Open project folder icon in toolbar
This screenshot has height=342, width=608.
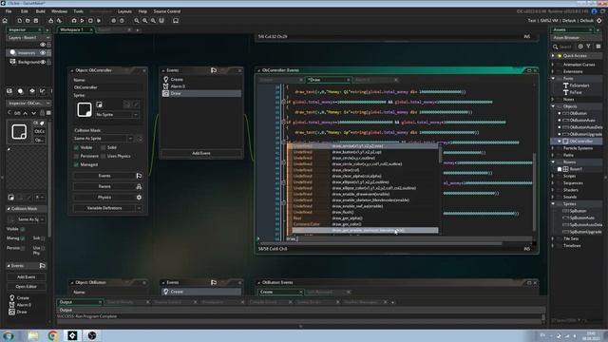click(28, 21)
